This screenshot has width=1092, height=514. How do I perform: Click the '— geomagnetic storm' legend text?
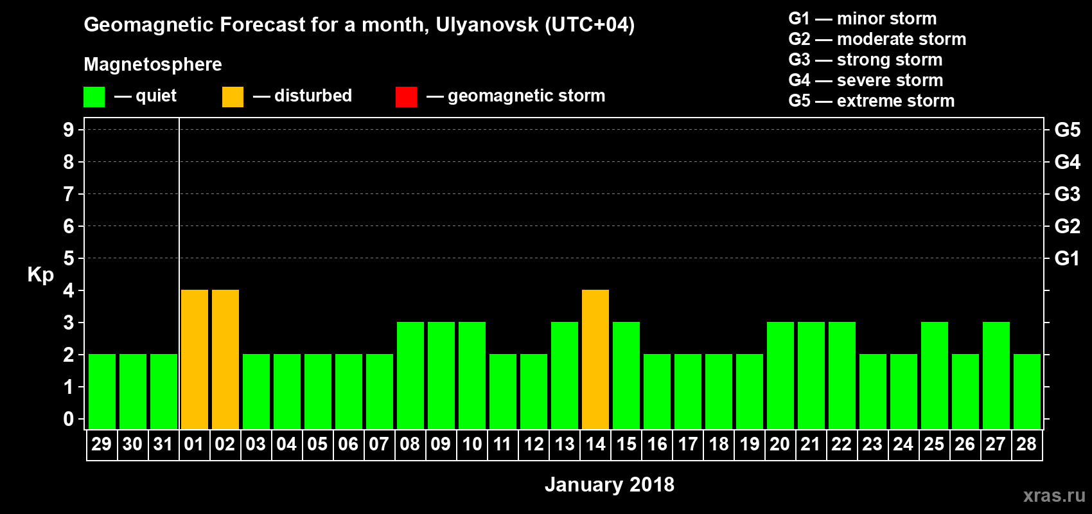516,96
